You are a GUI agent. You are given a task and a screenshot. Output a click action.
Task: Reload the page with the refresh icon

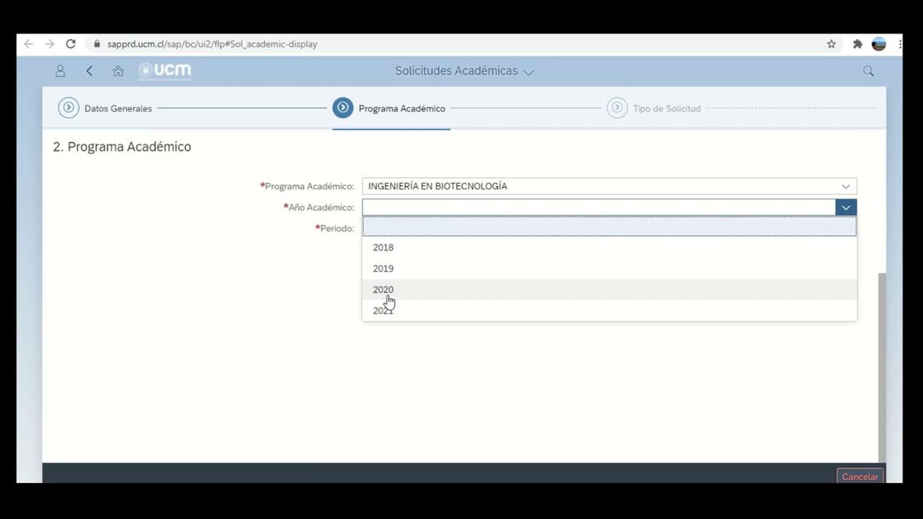pyautogui.click(x=71, y=44)
